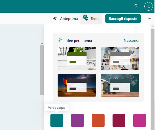Open Anteprima preview
The image size is (155, 130).
[x=65, y=19]
